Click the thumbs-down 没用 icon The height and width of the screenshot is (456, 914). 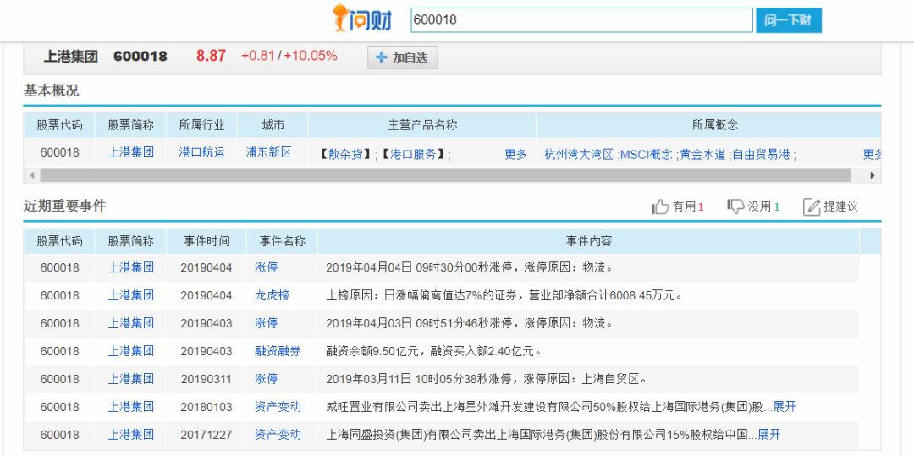tap(735, 206)
